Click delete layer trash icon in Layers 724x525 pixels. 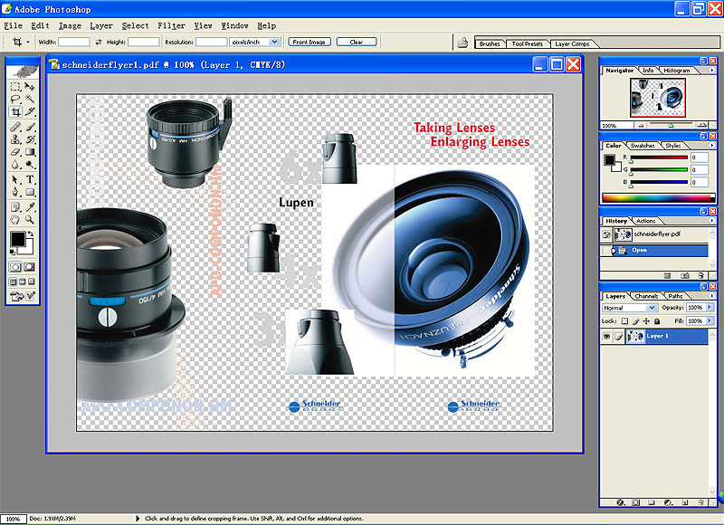pos(700,502)
